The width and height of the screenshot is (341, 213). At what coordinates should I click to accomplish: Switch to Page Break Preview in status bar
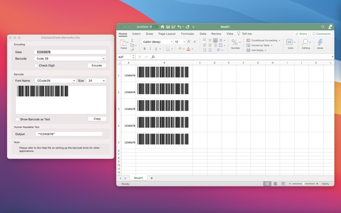point(283,184)
